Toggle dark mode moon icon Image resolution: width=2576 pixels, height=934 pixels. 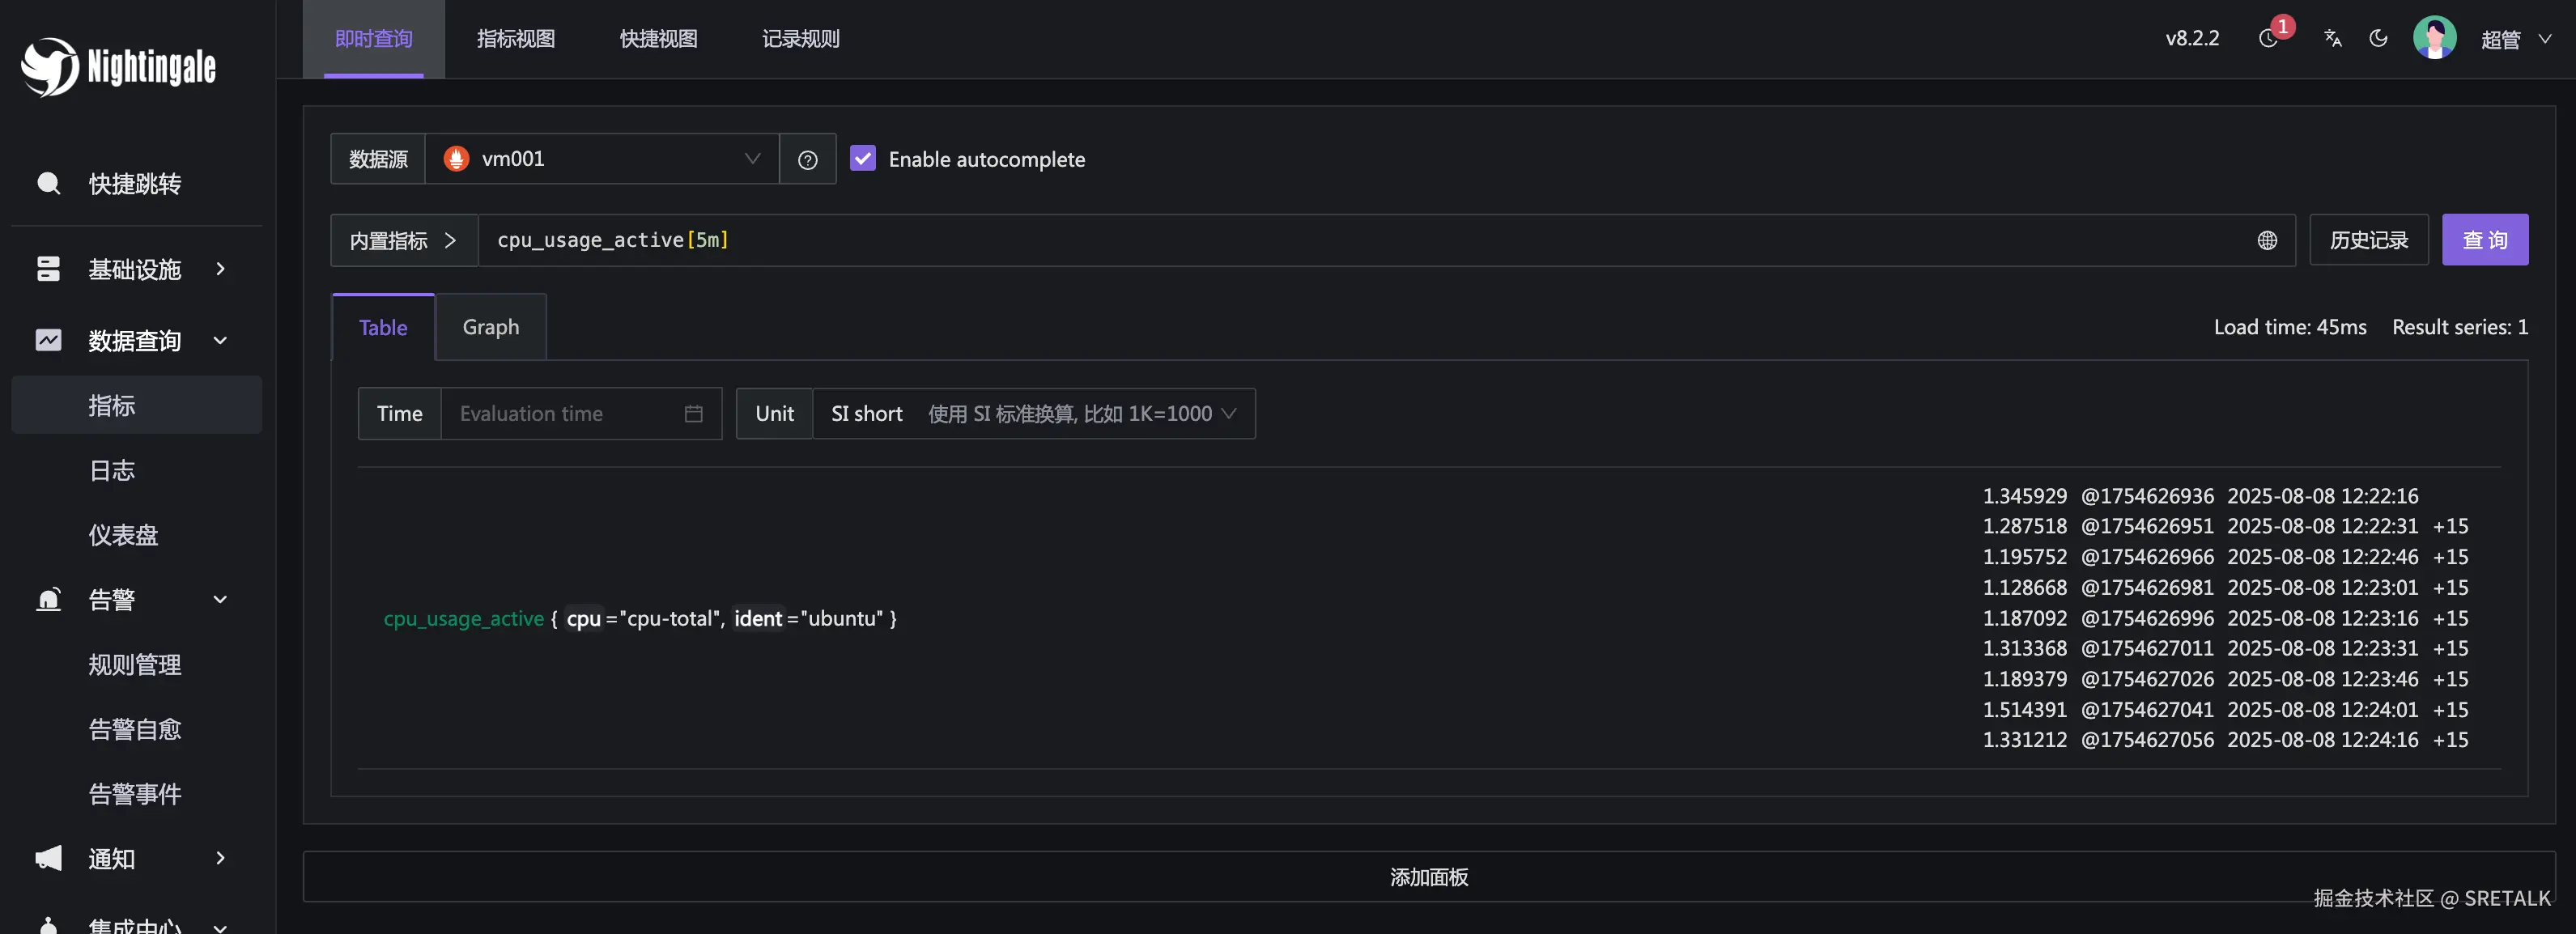pyautogui.click(x=2379, y=38)
